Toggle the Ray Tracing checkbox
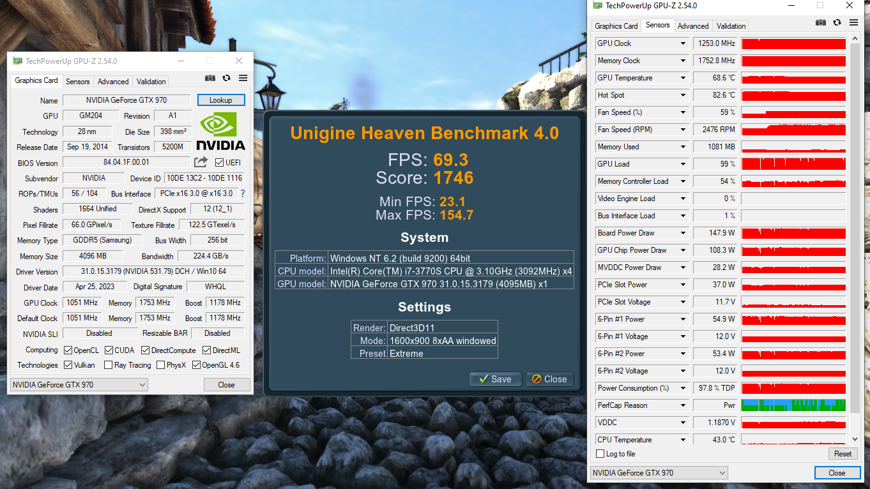870x489 pixels. (x=109, y=365)
